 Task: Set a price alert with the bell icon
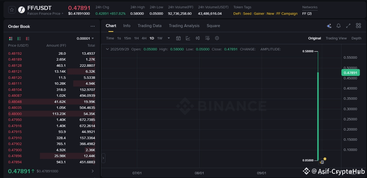[x=339, y=26]
